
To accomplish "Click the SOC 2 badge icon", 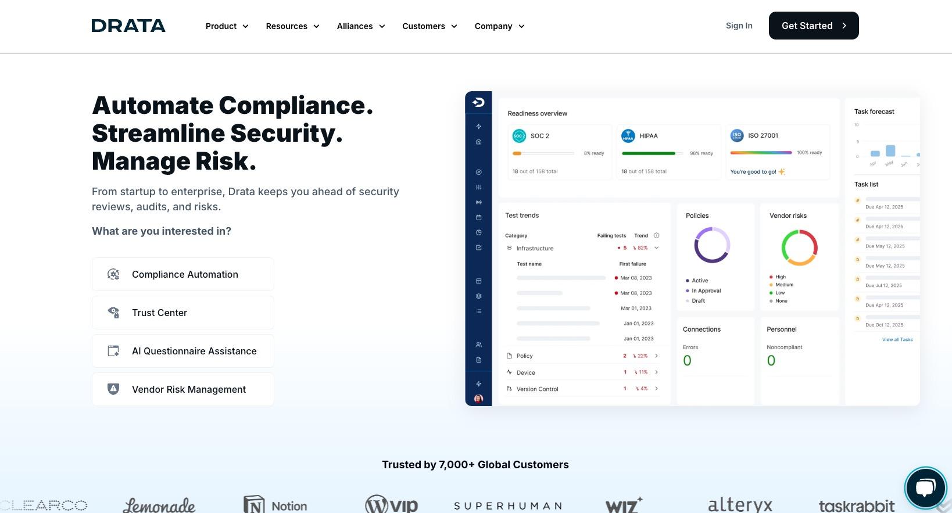I will 519,136.
